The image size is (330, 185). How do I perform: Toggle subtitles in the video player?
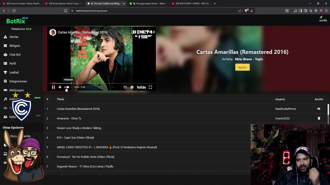tap(125, 87)
